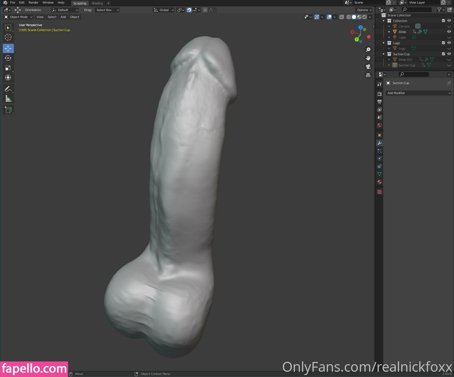
Task: Open the viewport shading options dropdown
Action: point(370,17)
